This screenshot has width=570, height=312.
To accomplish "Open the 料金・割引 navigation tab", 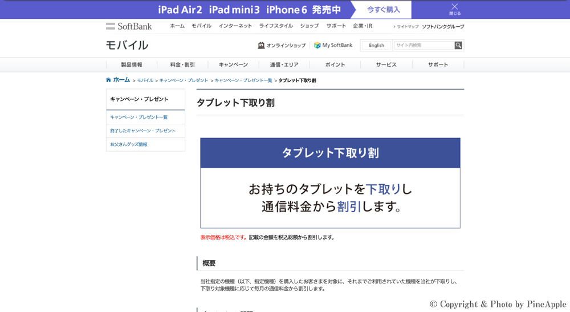I will tap(182, 65).
